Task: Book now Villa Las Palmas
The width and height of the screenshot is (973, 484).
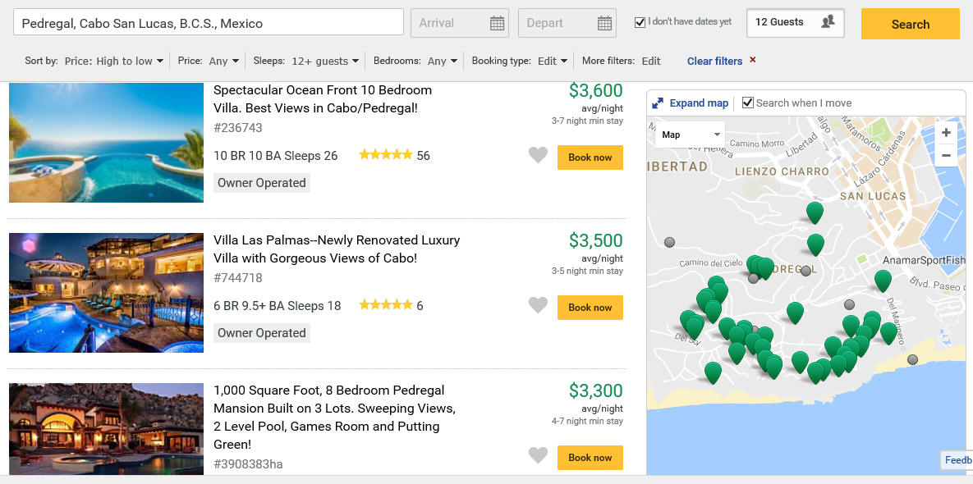Action: [x=590, y=308]
